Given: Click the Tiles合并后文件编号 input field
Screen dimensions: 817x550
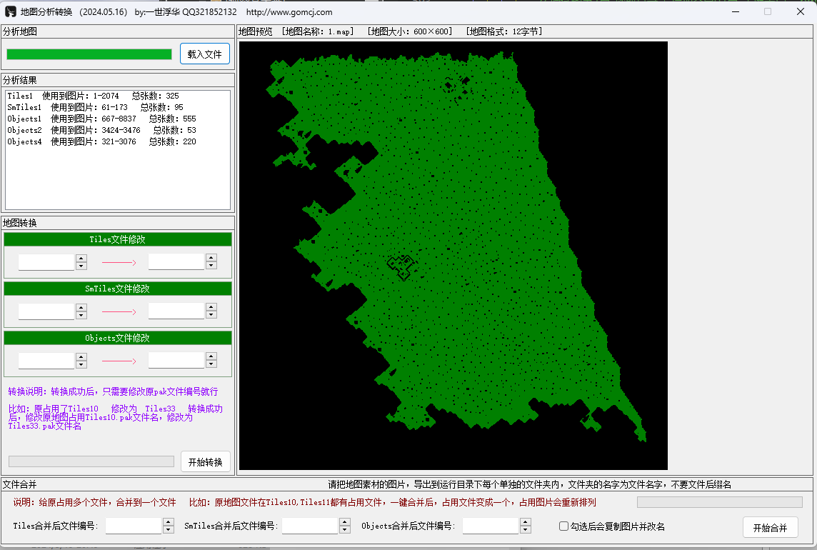Looking at the screenshot, I should 134,526.
